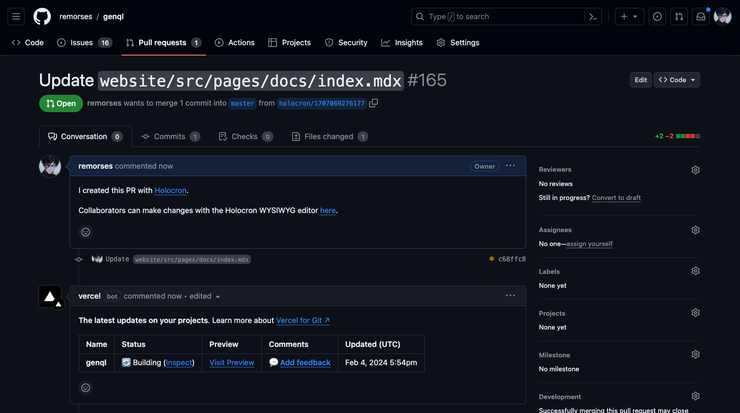Open notifications inbox

(x=701, y=17)
